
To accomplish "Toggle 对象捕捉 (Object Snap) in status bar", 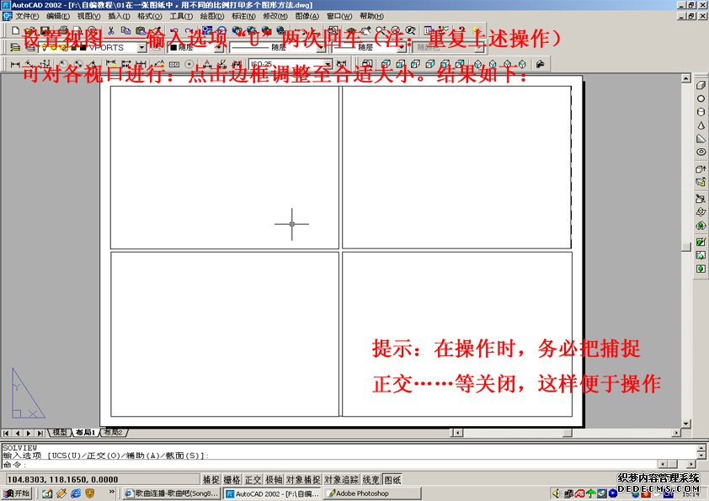I will coord(302,479).
